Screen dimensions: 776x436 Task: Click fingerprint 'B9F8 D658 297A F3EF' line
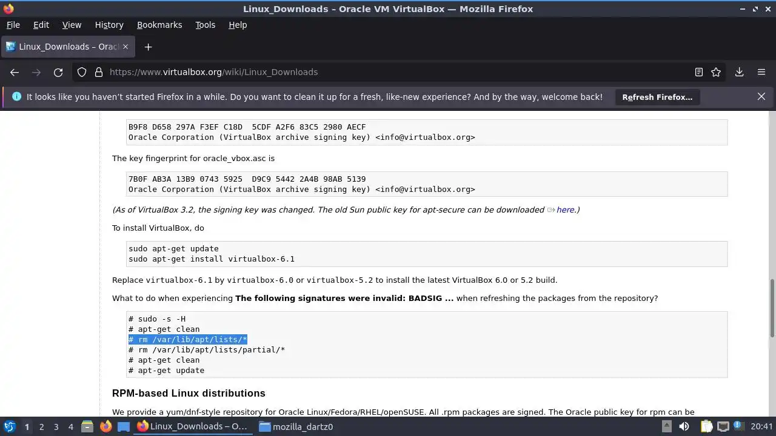click(247, 127)
